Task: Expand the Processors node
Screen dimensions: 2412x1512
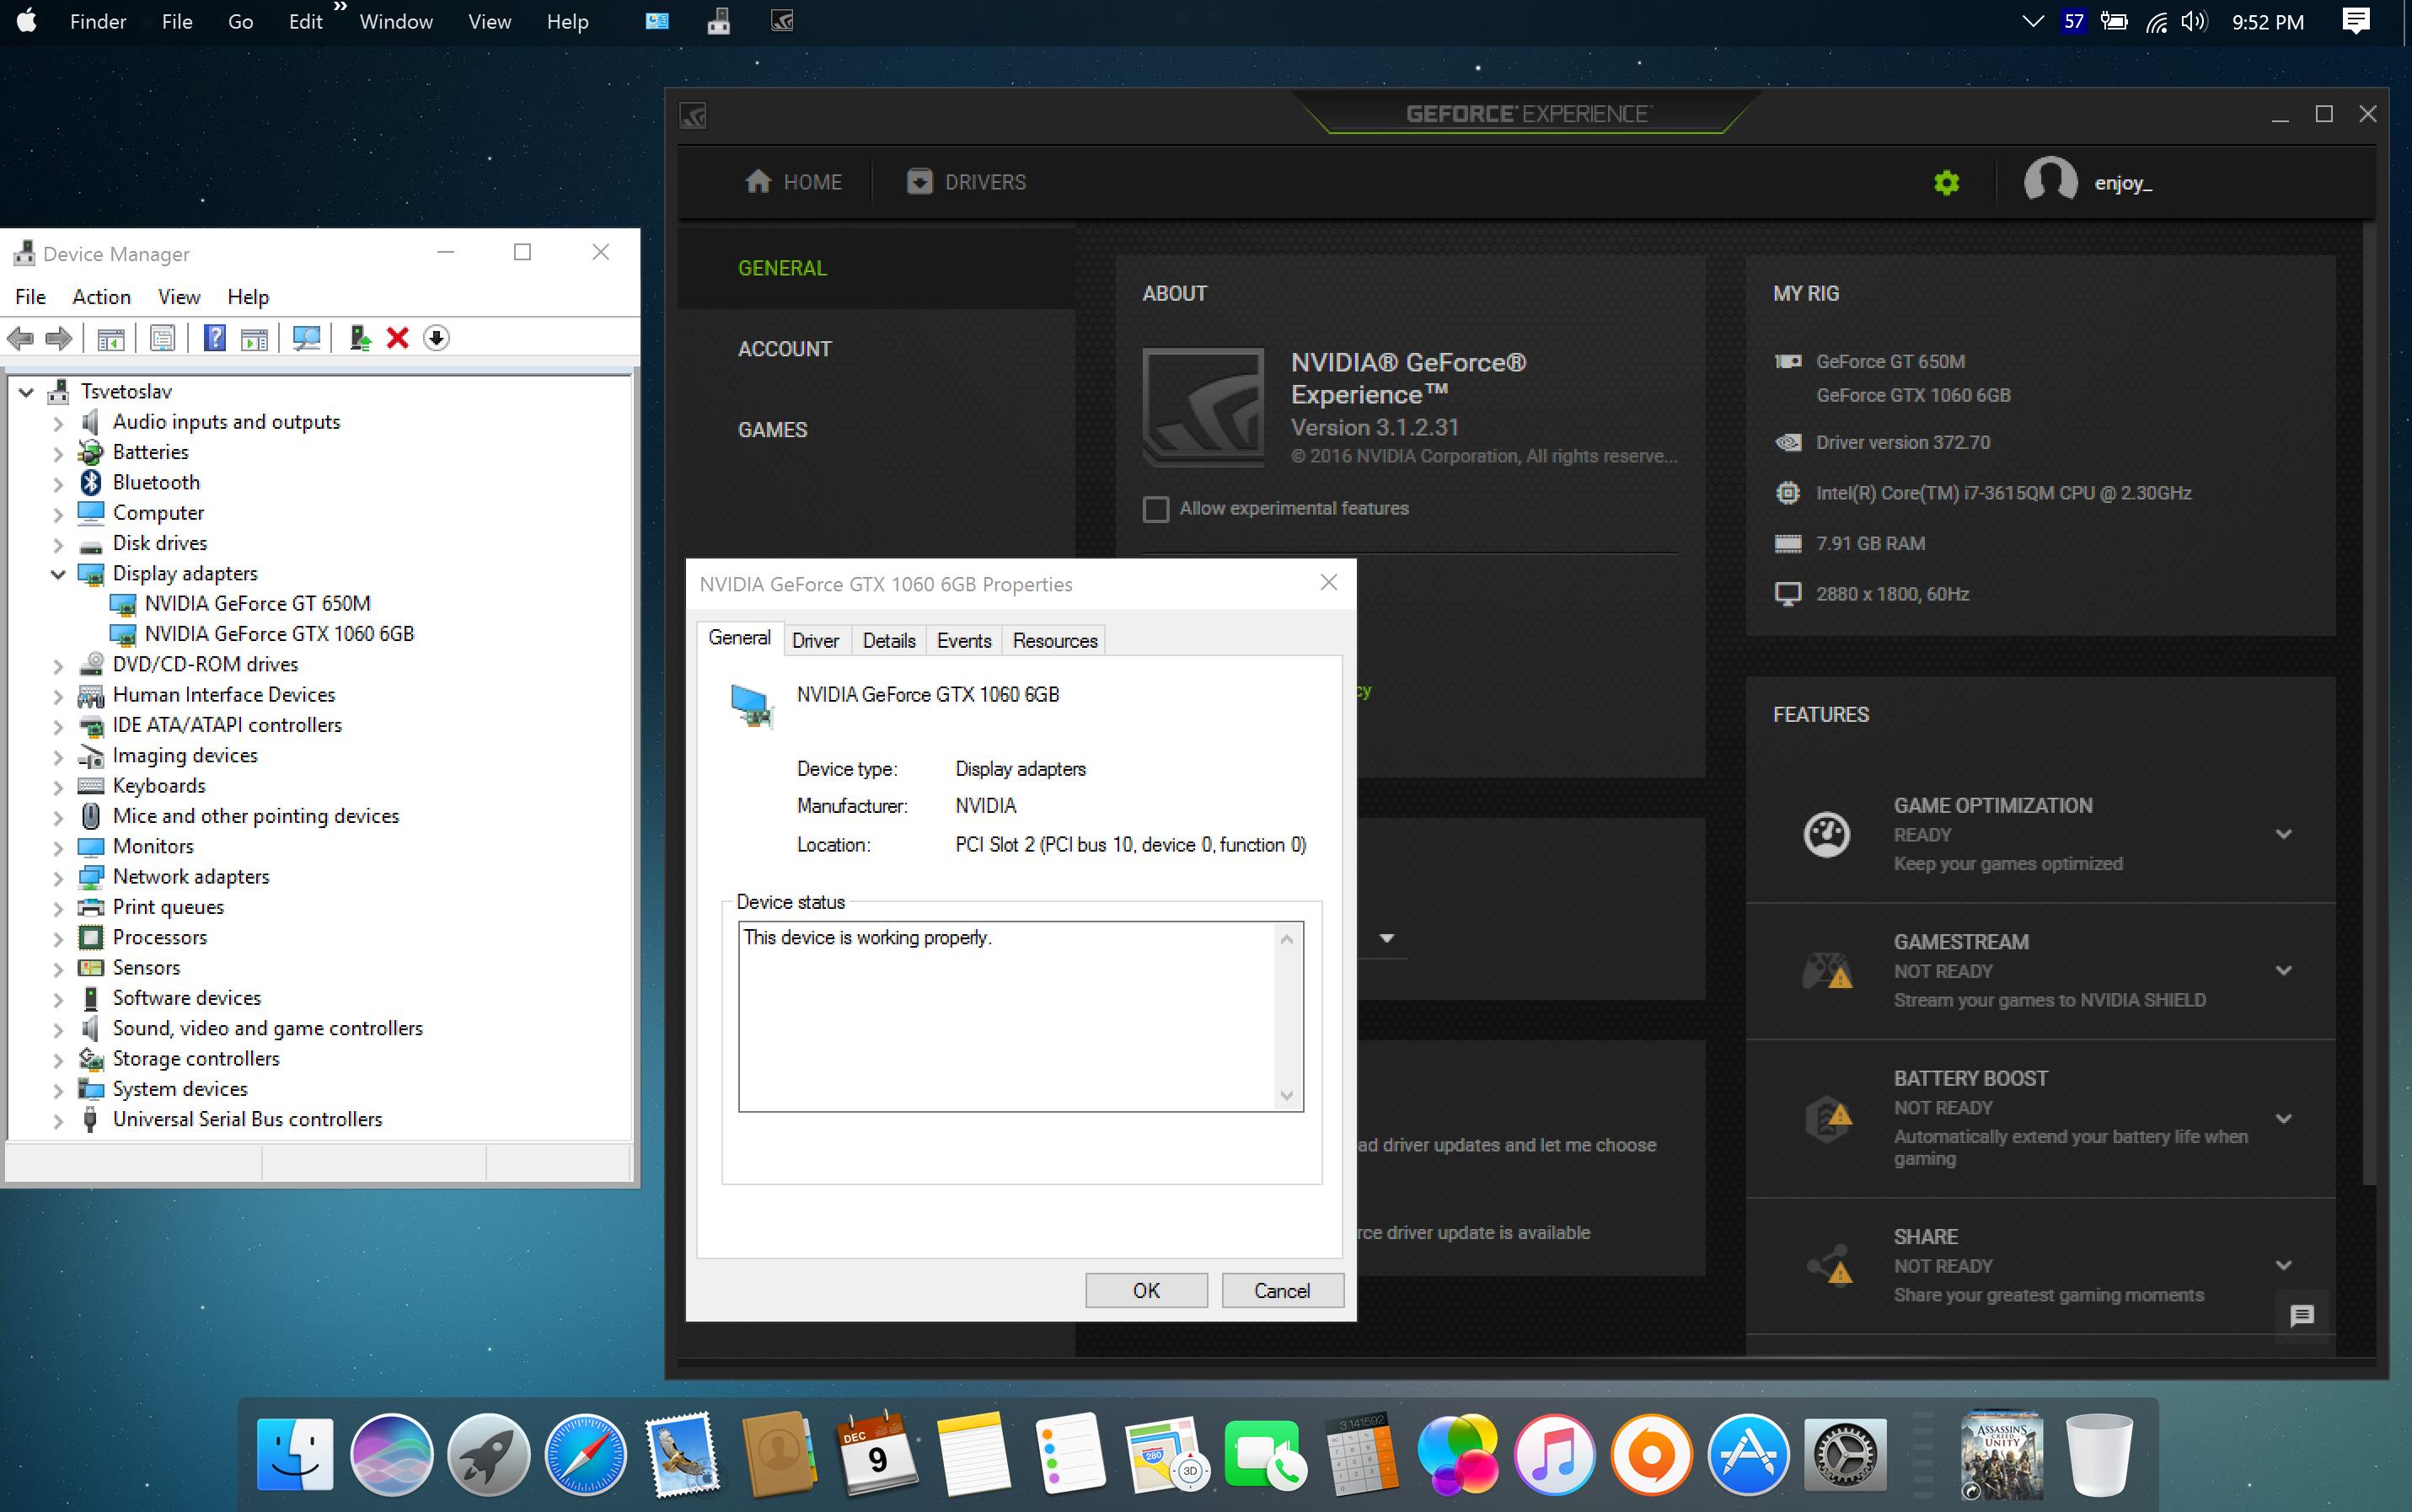Action: coord(58,939)
